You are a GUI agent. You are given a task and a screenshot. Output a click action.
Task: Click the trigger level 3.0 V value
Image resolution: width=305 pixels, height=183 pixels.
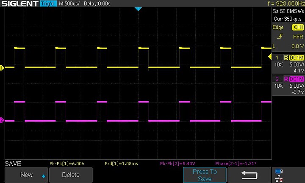pyautogui.click(x=298, y=46)
